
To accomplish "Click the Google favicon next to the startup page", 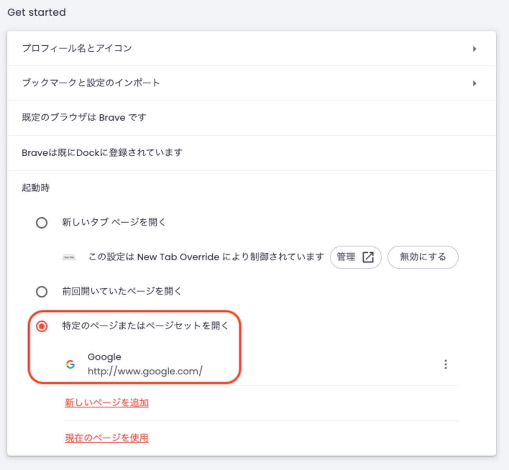I will [x=71, y=364].
